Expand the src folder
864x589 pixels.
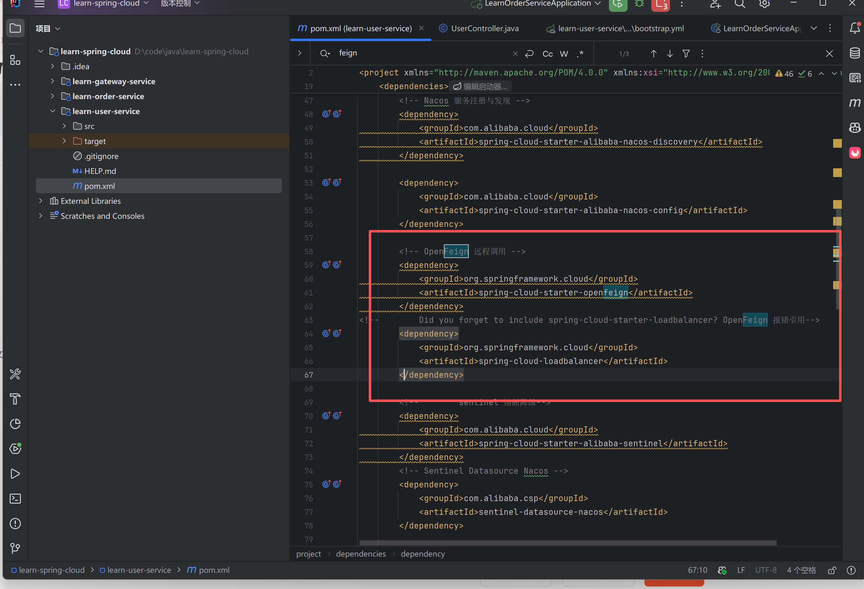tap(64, 126)
